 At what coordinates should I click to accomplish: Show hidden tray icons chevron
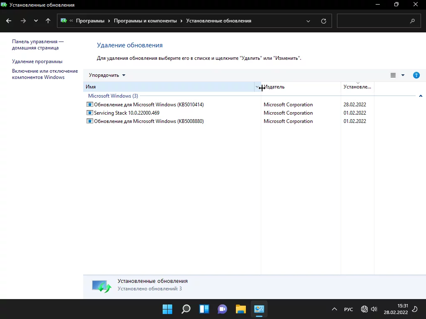pyautogui.click(x=334, y=309)
